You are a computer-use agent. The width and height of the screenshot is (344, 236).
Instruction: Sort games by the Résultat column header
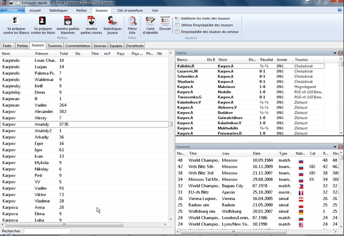[266, 59]
